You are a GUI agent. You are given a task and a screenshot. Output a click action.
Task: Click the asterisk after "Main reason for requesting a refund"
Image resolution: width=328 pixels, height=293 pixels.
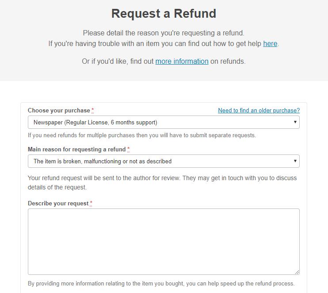point(128,149)
